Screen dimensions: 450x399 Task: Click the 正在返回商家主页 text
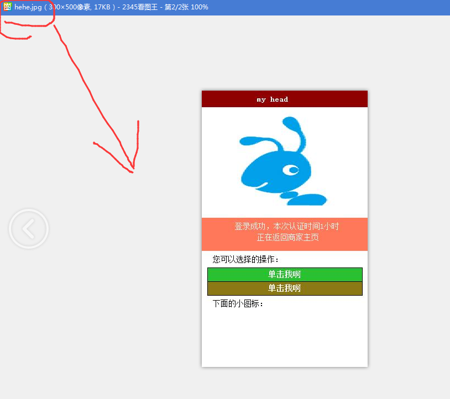click(287, 238)
